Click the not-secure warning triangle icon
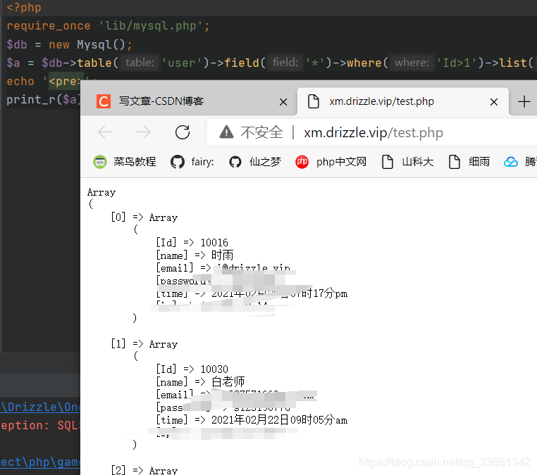 point(226,132)
